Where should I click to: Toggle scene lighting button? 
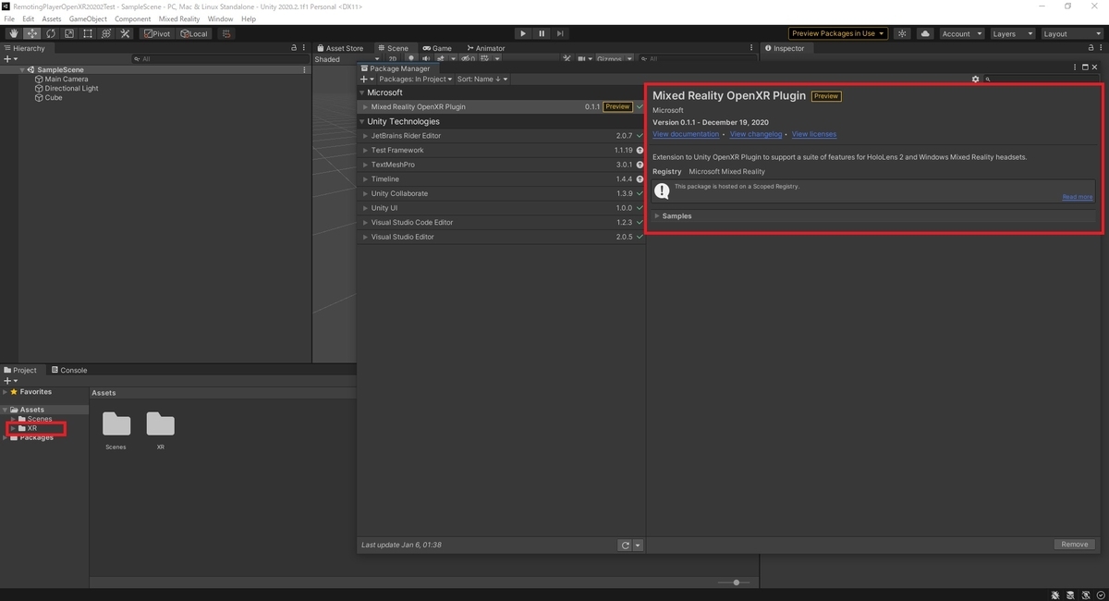[410, 59]
